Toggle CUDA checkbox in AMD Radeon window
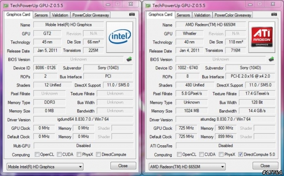This screenshot has height=176, width=284. 201,154
